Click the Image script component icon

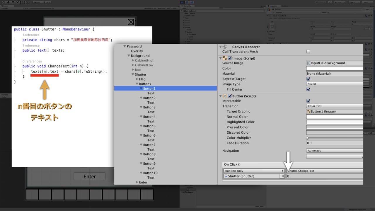[225, 58]
